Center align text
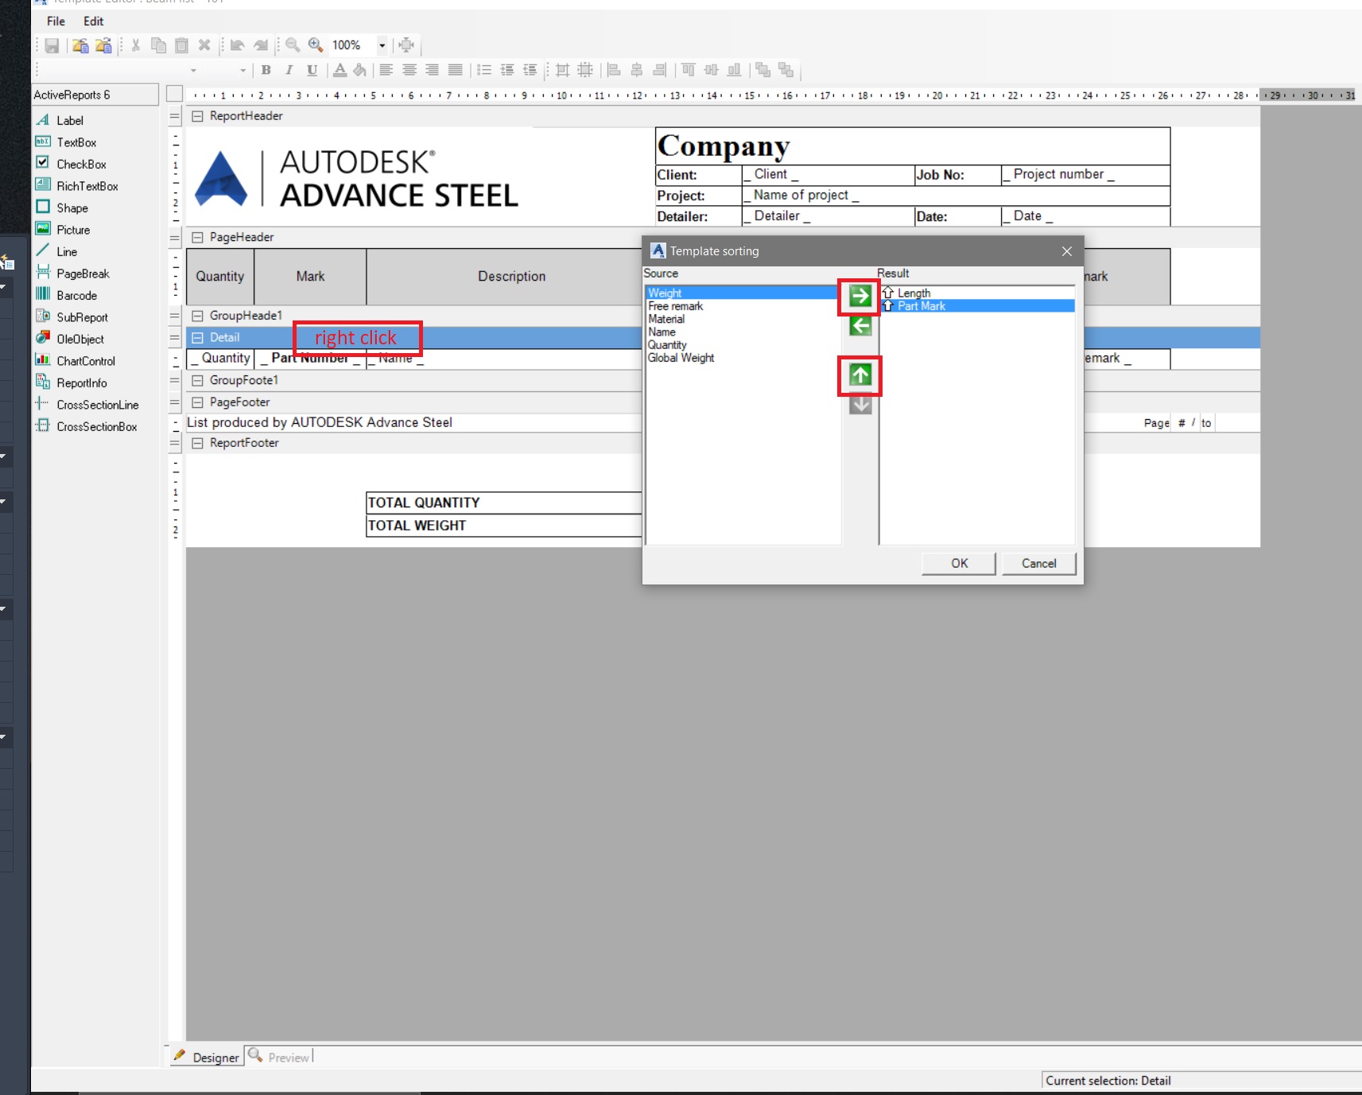The width and height of the screenshot is (1362, 1095). pyautogui.click(x=409, y=70)
